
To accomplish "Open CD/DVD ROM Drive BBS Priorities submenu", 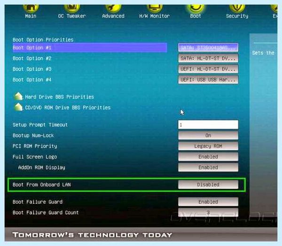I will click(68, 107).
